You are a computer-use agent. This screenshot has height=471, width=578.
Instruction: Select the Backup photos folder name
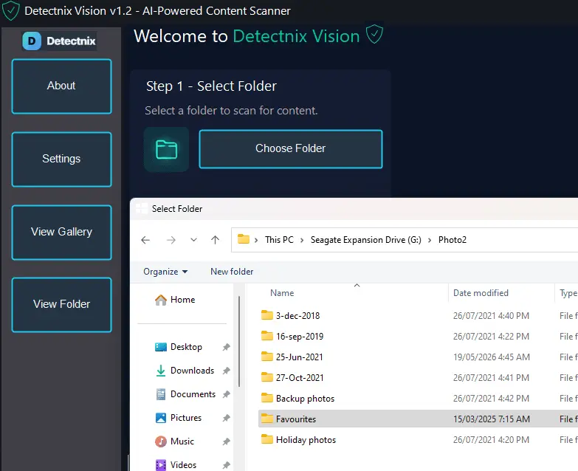305,399
